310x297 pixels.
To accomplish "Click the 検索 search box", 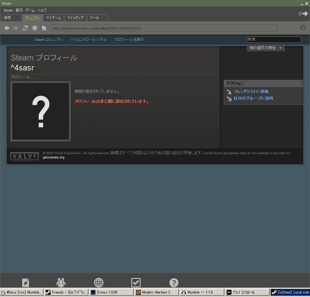I will [274, 40].
